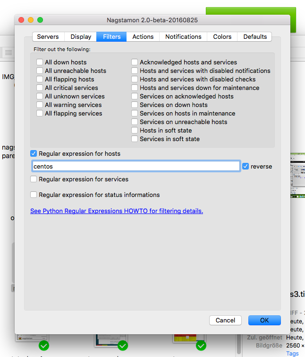Viewport: 305px width, 357px height.
Task: Enable the All down hosts filter
Action: (x=40, y=62)
